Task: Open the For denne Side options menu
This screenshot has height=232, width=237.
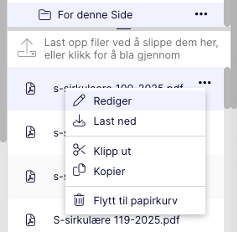Action: (201, 14)
